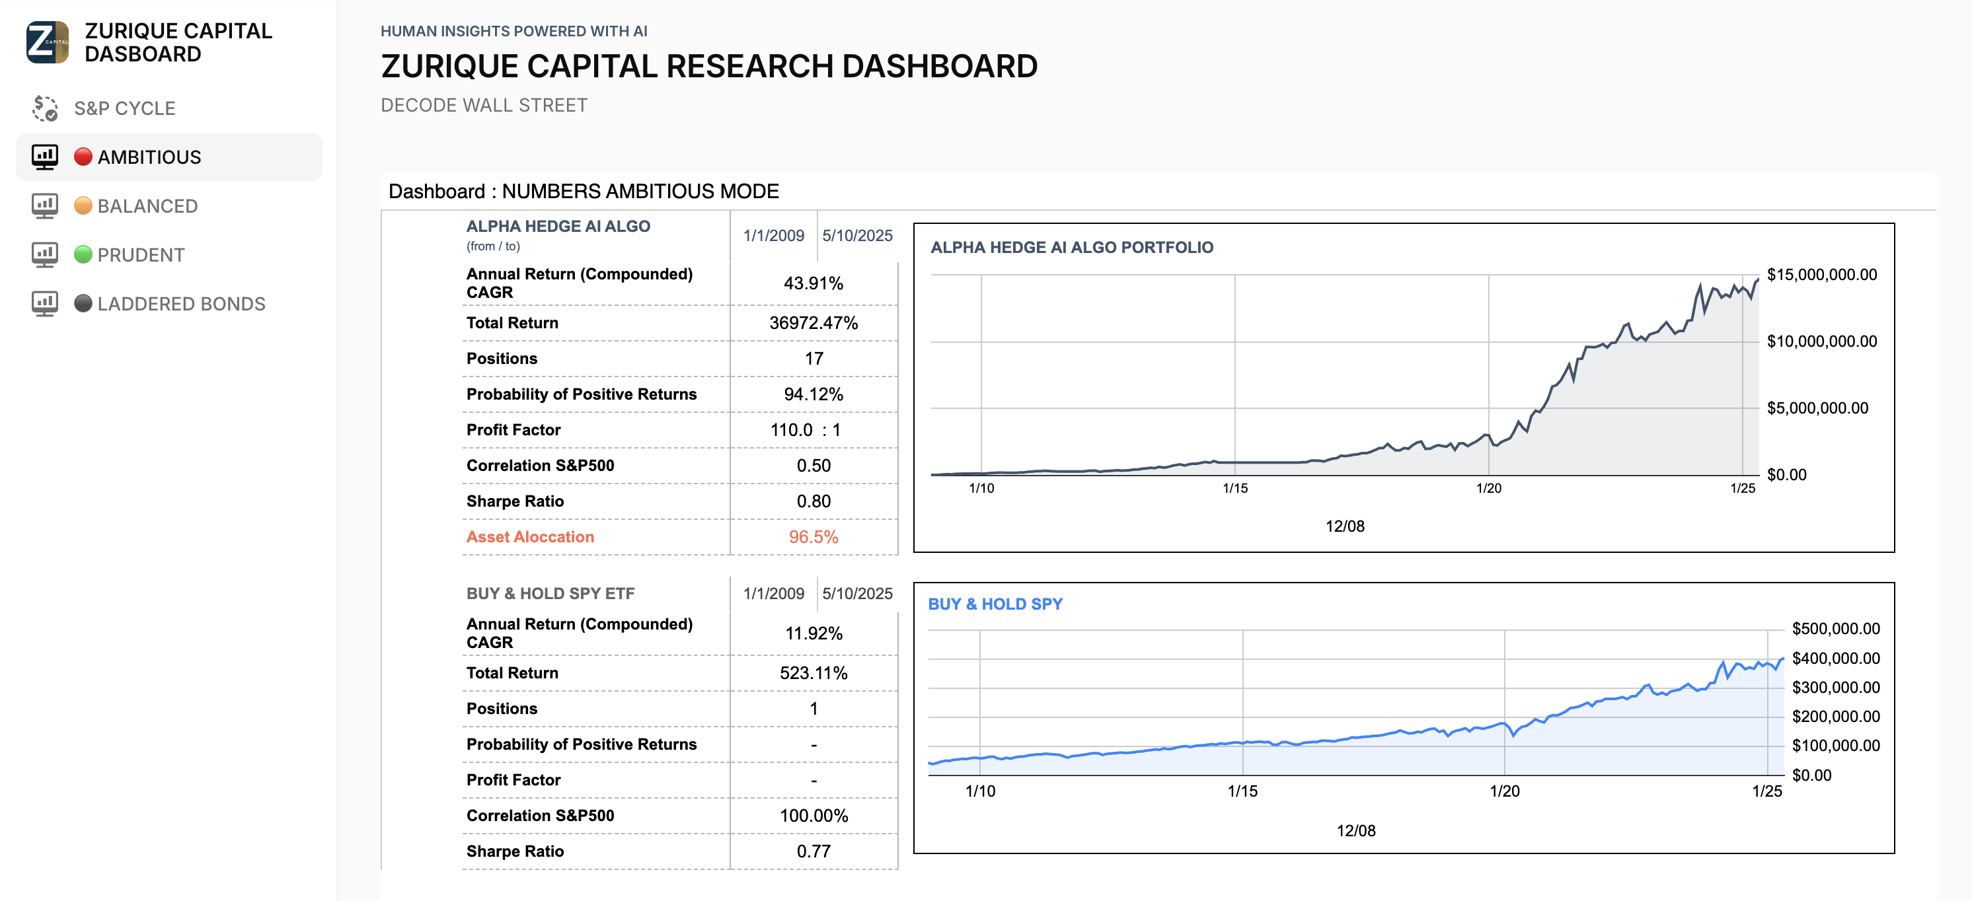
Task: Click the Alpha Hedge AI Algo heading
Action: pos(558,227)
